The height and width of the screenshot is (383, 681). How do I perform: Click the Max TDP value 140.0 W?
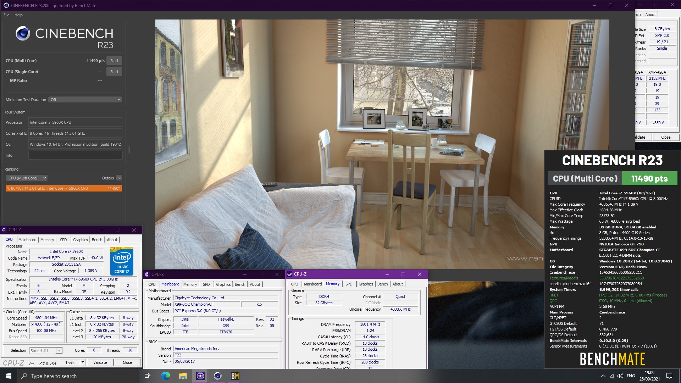point(96,258)
